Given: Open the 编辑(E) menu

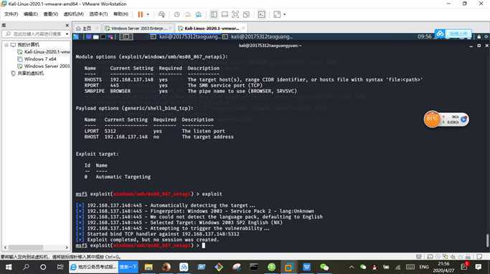Looking at the screenshot, I should pos(31,14).
